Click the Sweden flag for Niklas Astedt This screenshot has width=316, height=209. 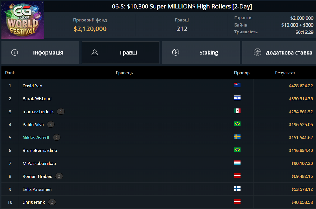point(237,137)
